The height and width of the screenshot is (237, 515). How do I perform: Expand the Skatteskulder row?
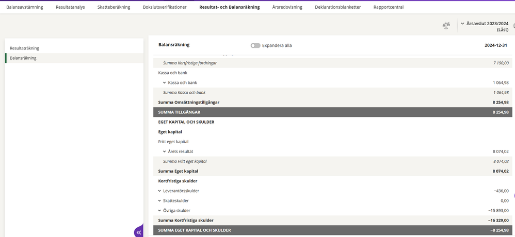coord(160,200)
